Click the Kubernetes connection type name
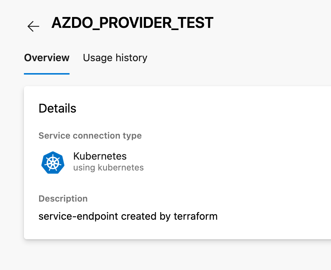This screenshot has width=331, height=270. [x=100, y=156]
